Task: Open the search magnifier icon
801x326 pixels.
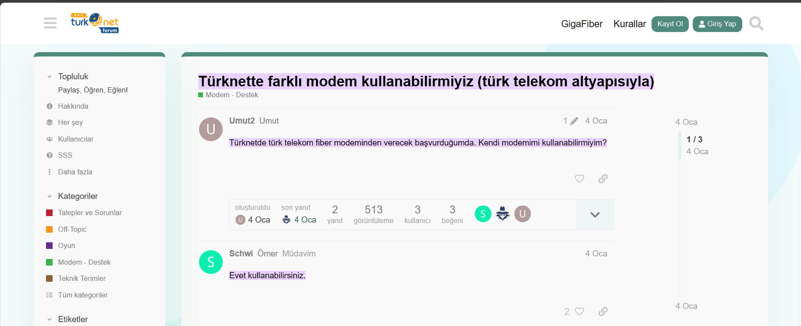Action: pyautogui.click(x=756, y=23)
